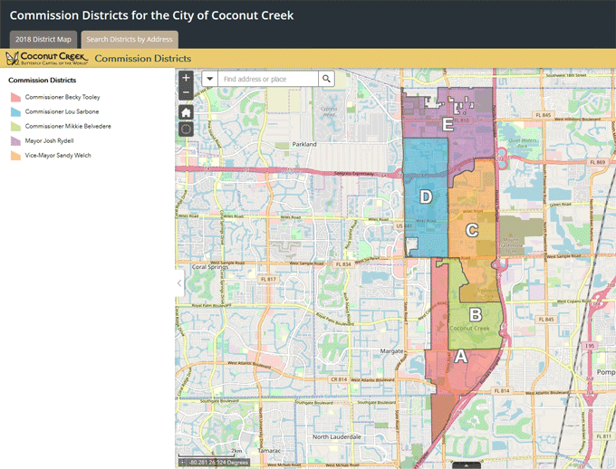Screen dimensions: 616x469
Task: Open the search source dropdown arrow
Action: point(210,80)
